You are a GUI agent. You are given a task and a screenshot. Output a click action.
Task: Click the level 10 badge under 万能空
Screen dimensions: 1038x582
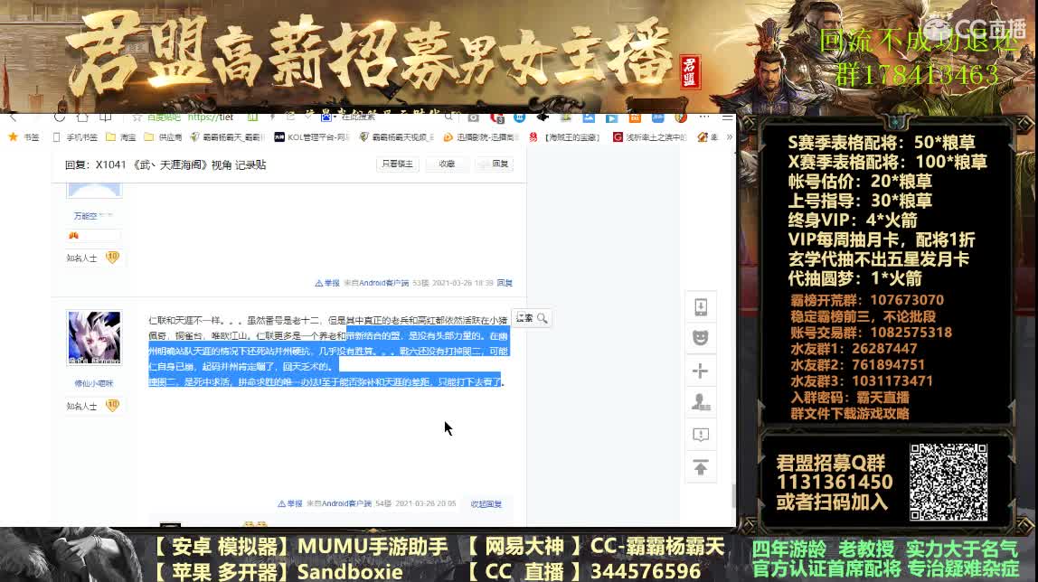coord(112,258)
